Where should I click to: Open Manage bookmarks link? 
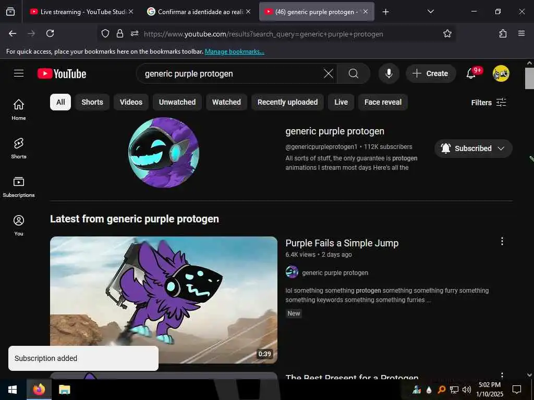pyautogui.click(x=234, y=52)
